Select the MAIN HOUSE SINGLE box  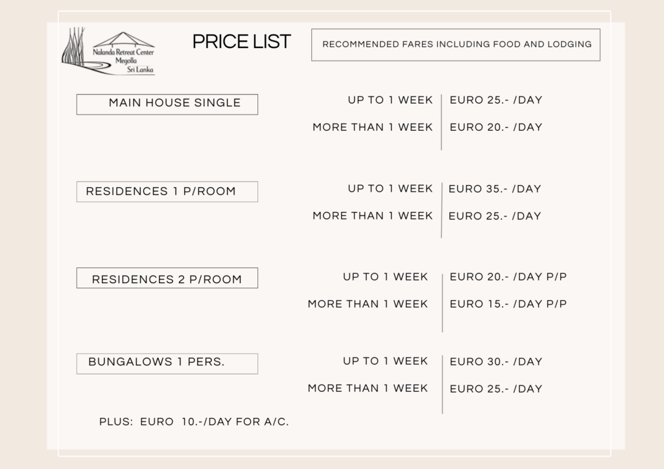167,104
